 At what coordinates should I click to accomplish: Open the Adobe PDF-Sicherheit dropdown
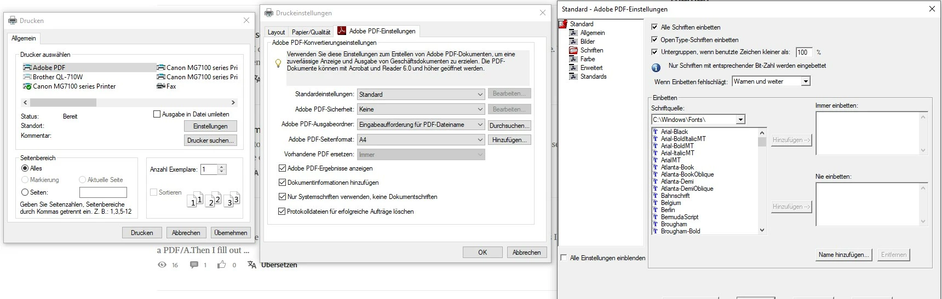pos(421,109)
